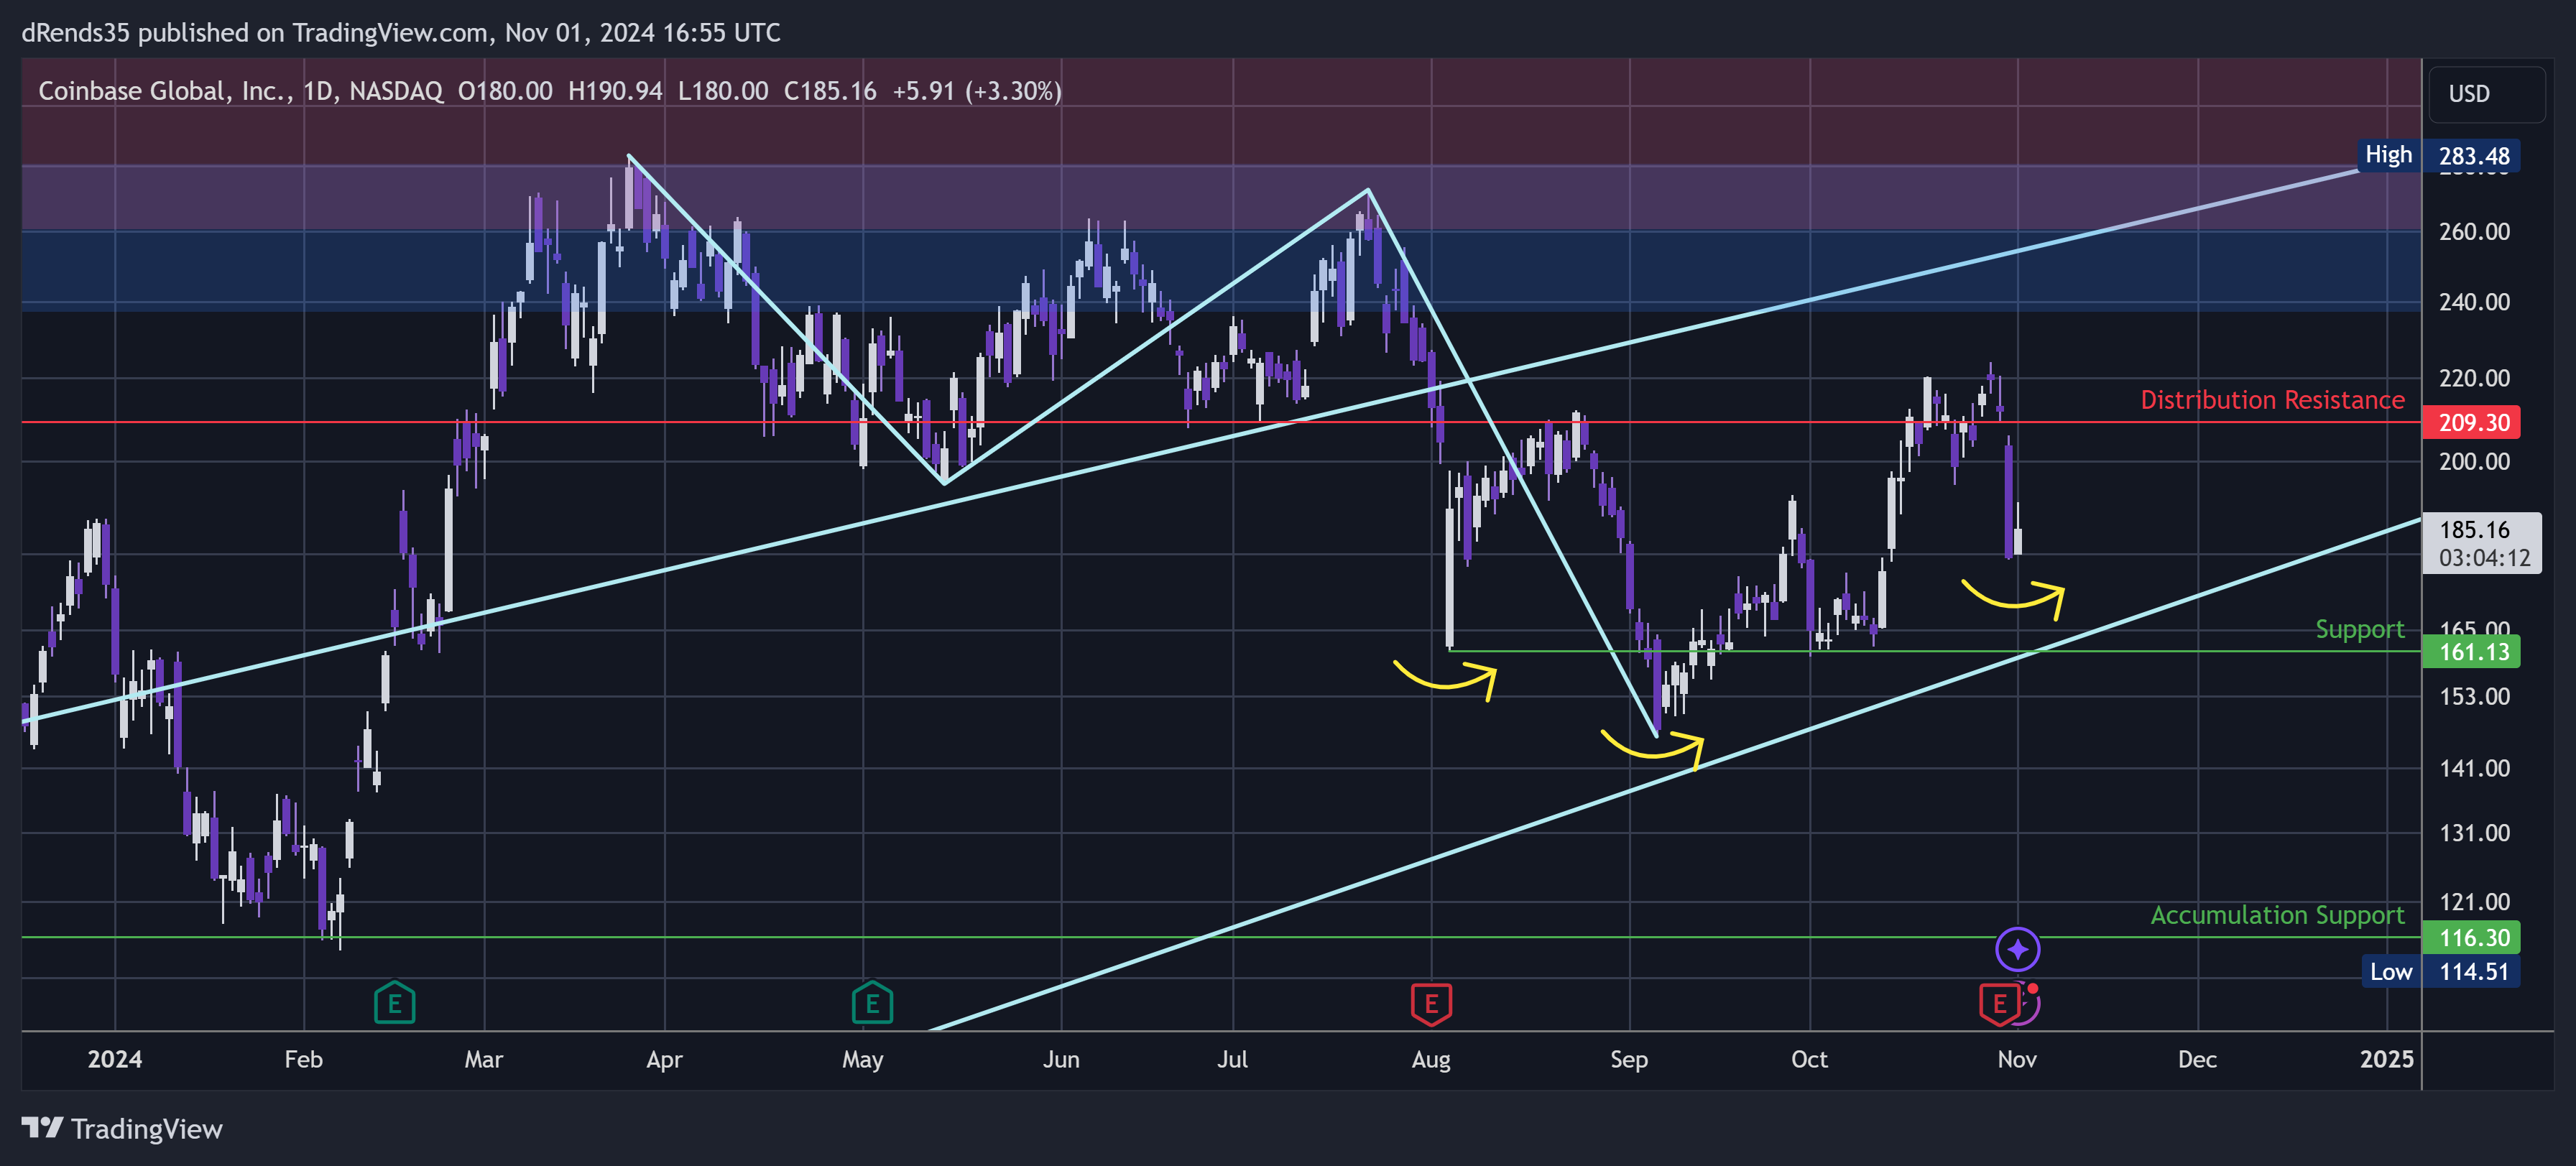The height and width of the screenshot is (1166, 2576).
Task: Click the Nov label on time axis
Action: point(2017,1059)
